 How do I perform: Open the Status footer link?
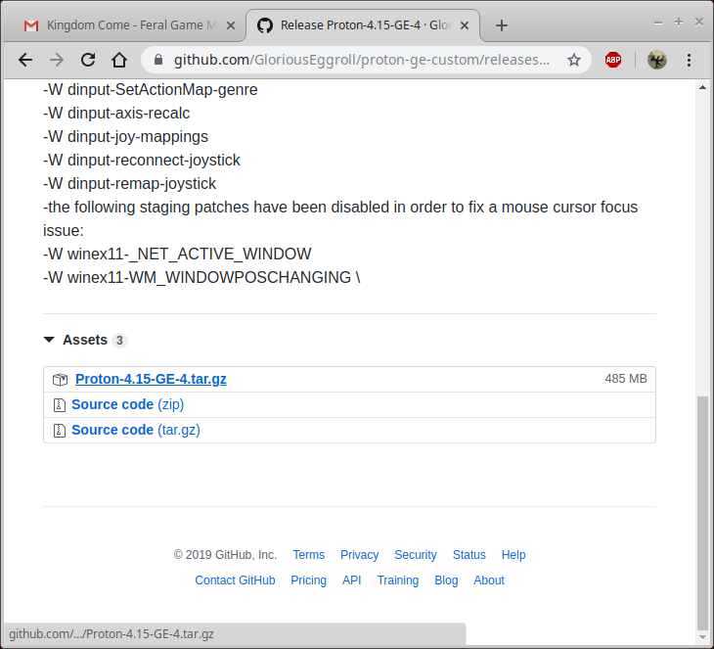[469, 555]
